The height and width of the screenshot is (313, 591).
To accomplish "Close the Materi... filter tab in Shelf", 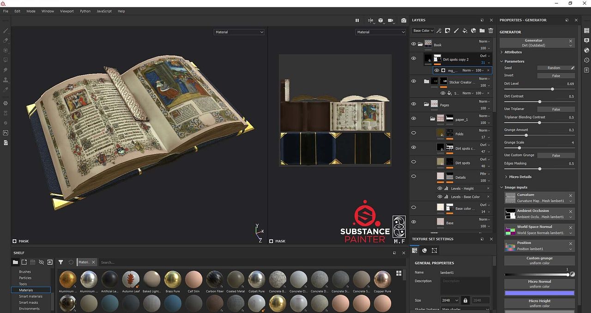I will coord(93,262).
